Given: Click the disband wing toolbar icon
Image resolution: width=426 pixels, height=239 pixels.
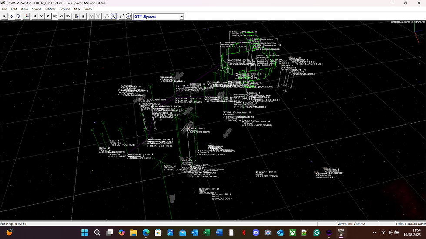Looking at the screenshot, I should [x=98, y=16].
